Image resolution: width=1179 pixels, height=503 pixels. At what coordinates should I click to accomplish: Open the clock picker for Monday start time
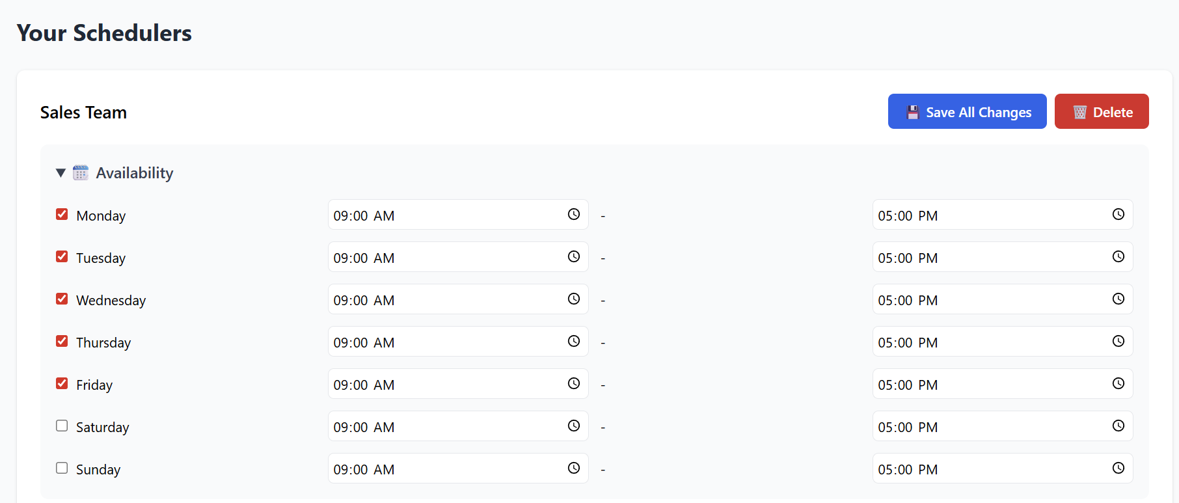[x=573, y=214]
